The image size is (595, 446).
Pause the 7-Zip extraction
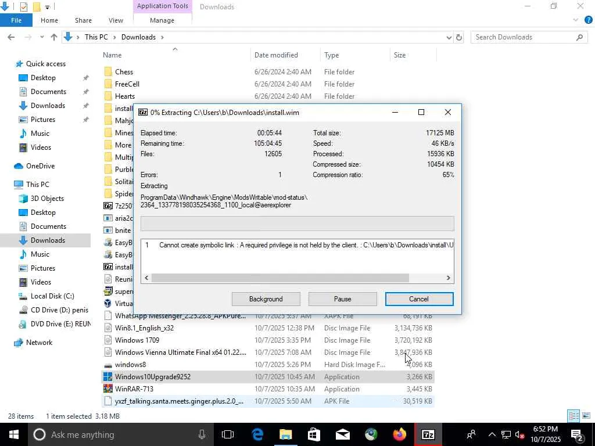click(342, 299)
